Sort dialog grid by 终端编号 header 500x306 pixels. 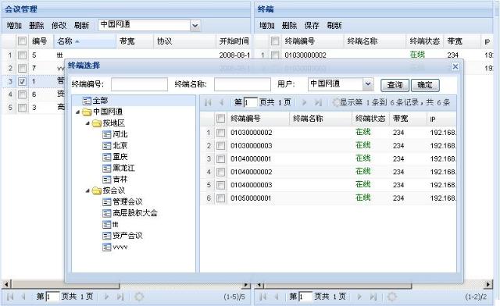click(259, 119)
